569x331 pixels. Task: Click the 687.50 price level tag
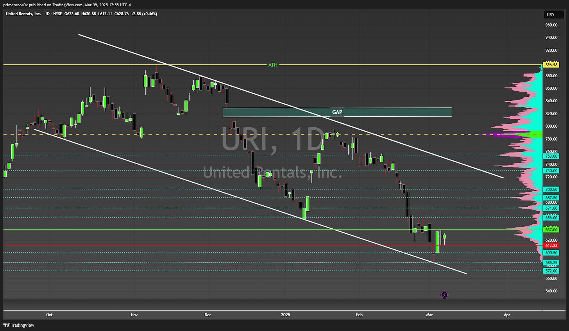click(551, 198)
